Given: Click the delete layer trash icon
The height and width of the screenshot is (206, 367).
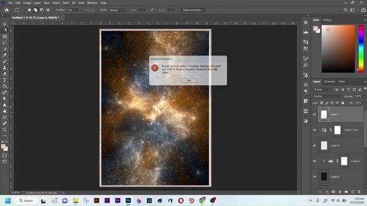Looking at the screenshot, I should click(359, 192).
